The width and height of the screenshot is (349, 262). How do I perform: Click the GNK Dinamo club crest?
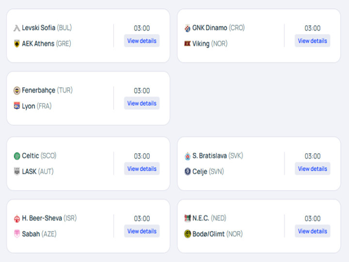pyautogui.click(x=188, y=28)
